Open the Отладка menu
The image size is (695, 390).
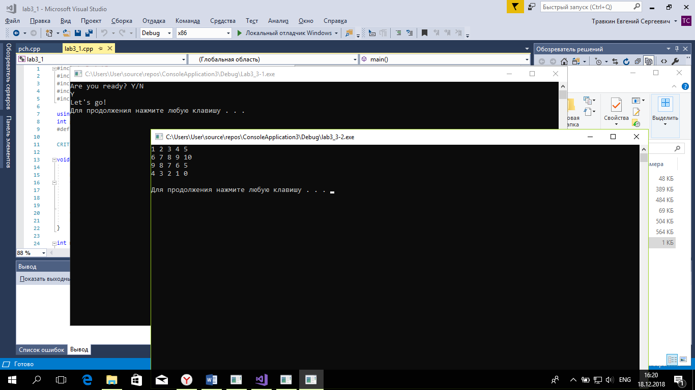click(x=154, y=21)
